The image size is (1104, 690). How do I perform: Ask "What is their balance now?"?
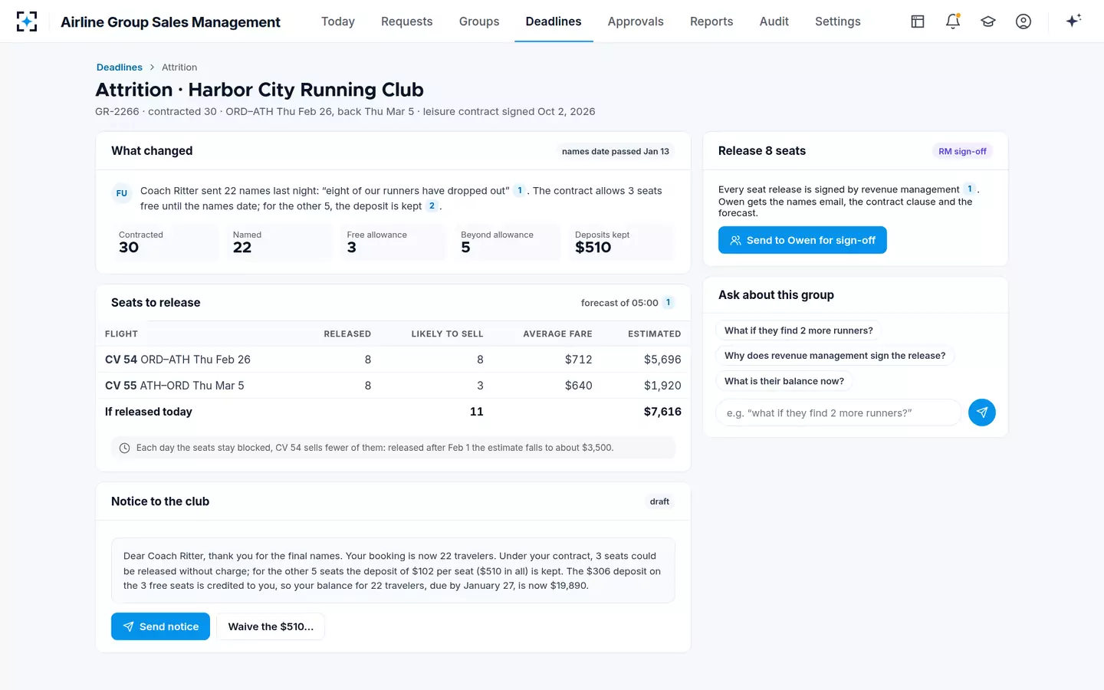pyautogui.click(x=784, y=381)
